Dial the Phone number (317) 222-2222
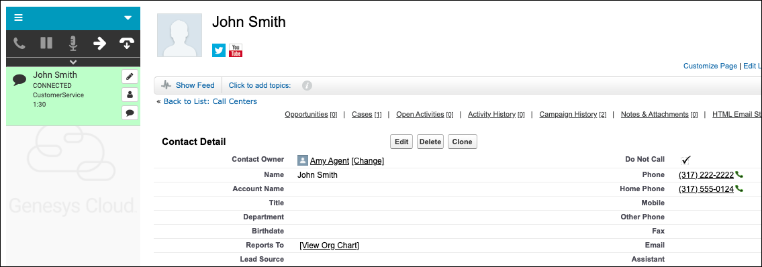Screen dimensions: 762x267 pos(706,175)
